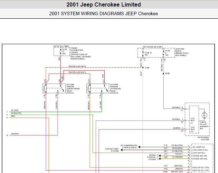Click the 'HOT AT ALL TIMES' label
Image resolution: width=218 pixels, height=173 pixels.
[61, 46]
